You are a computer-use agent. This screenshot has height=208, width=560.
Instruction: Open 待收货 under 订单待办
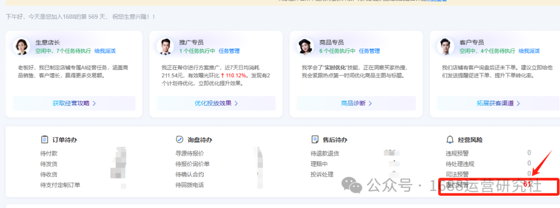click(x=49, y=174)
